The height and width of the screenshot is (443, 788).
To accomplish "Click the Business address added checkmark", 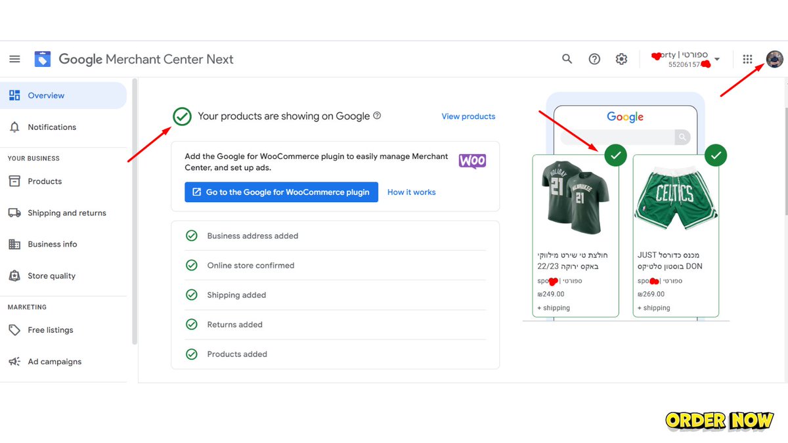I will click(191, 236).
